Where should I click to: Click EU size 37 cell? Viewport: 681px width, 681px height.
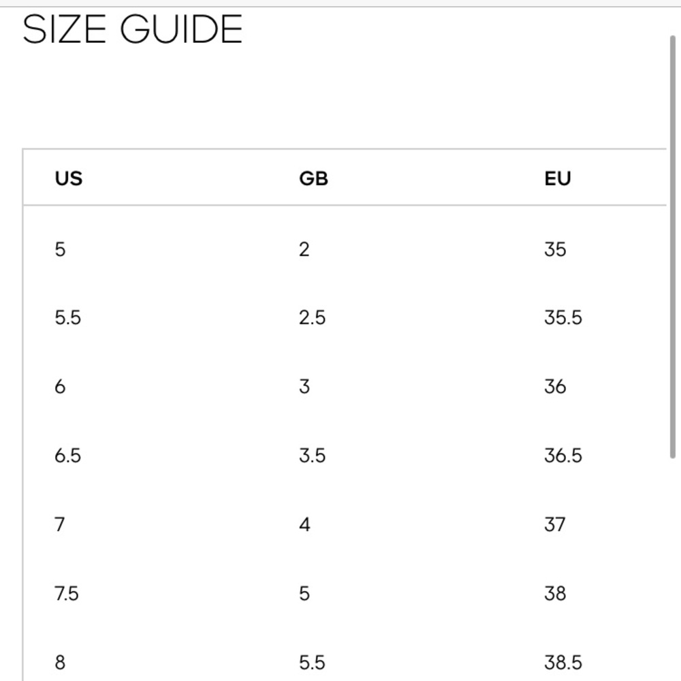[554, 524]
